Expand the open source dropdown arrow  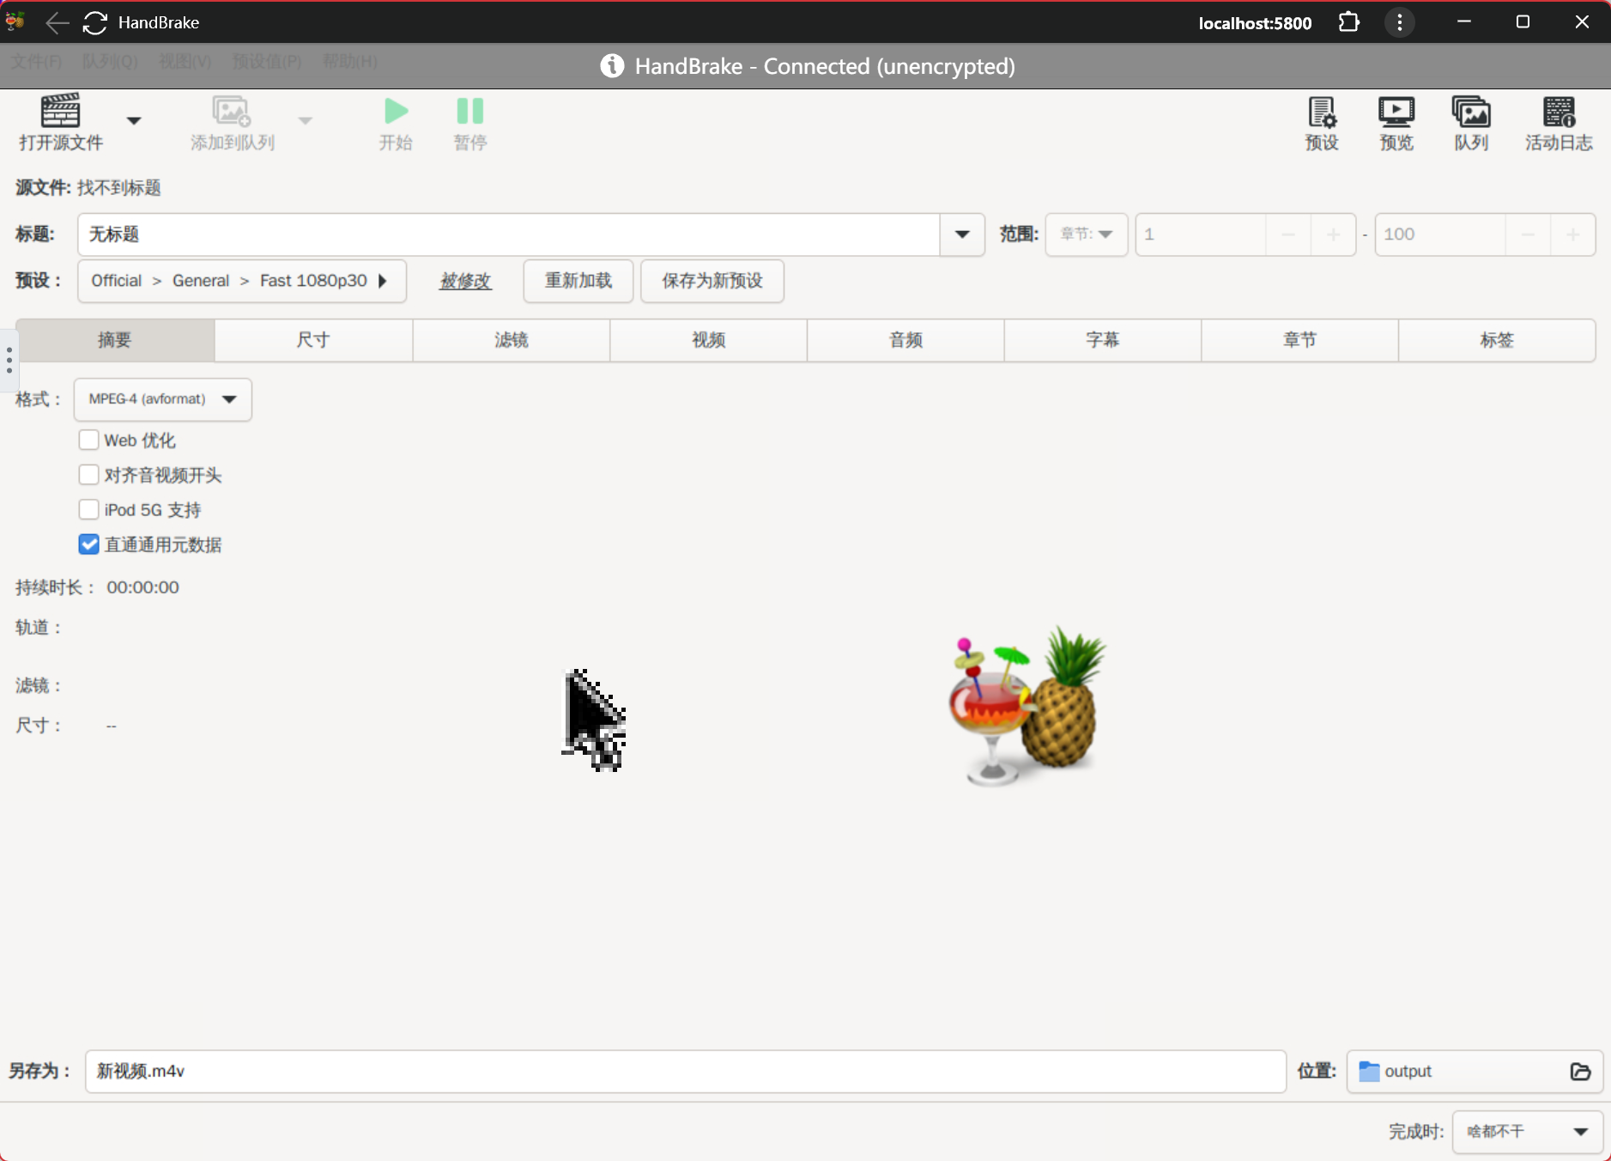(x=134, y=121)
